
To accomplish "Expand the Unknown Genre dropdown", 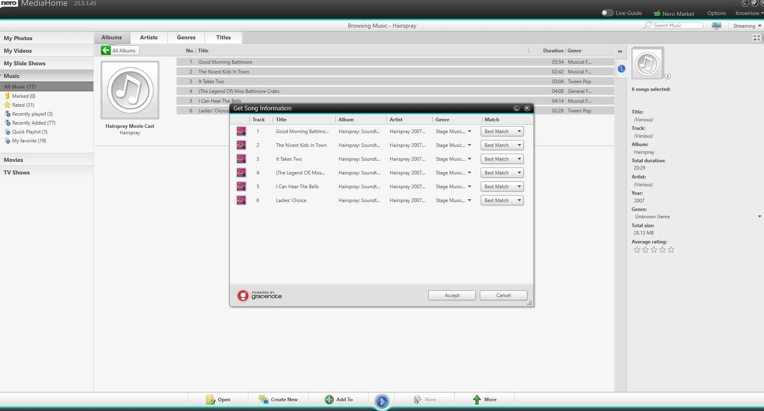I will point(760,217).
